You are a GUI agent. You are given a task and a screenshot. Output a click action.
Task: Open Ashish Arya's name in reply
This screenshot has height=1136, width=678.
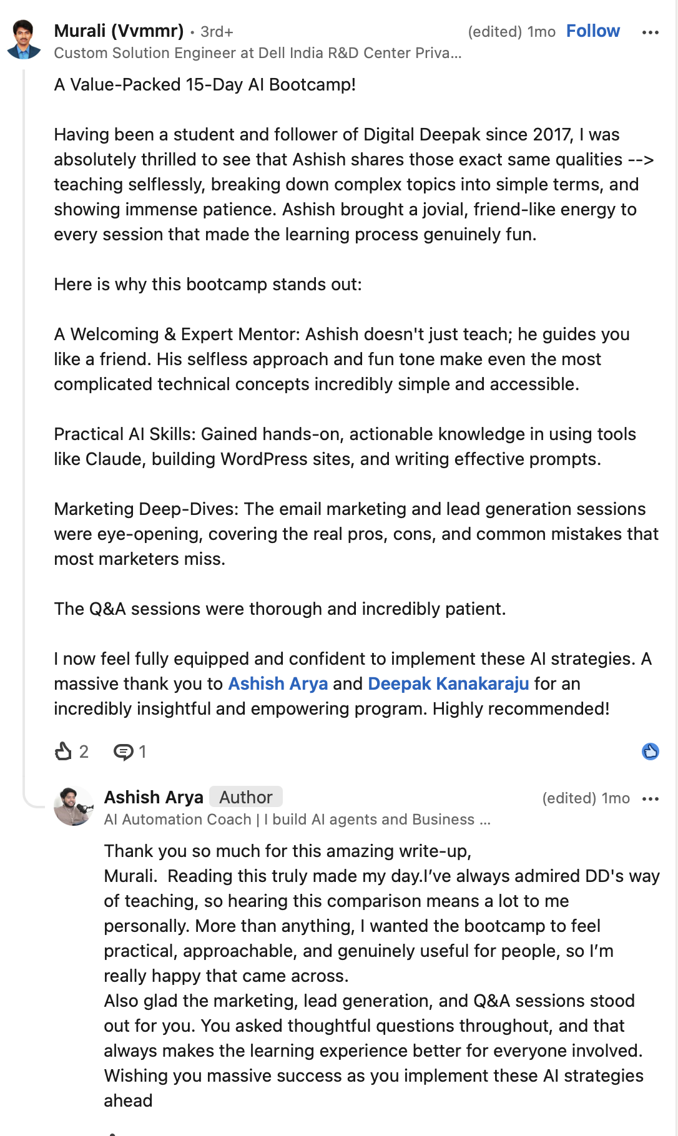(154, 797)
